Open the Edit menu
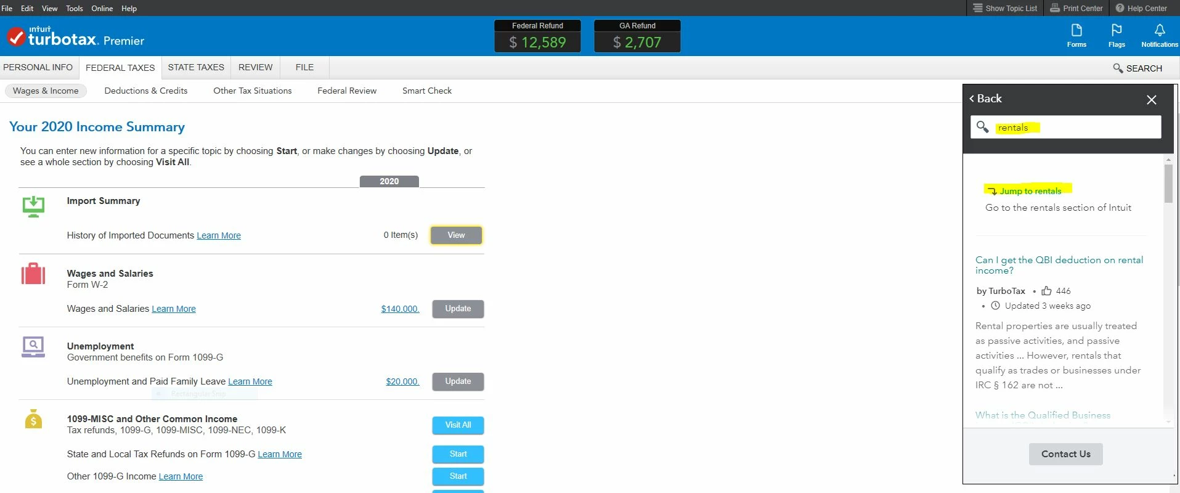 27,8
